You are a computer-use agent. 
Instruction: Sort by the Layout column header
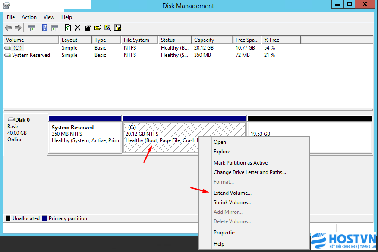coord(75,40)
